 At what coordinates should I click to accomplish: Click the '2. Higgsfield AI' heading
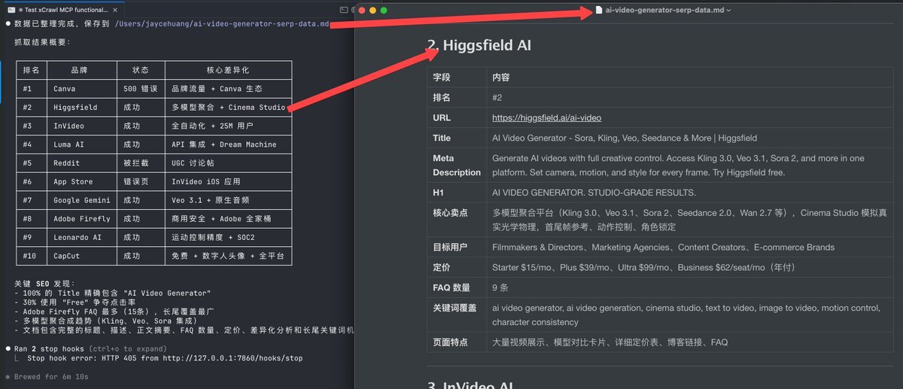click(479, 45)
